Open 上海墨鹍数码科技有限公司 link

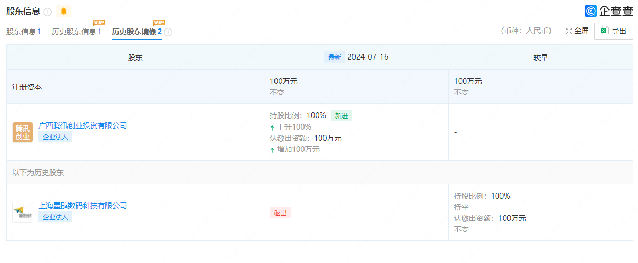tap(83, 206)
